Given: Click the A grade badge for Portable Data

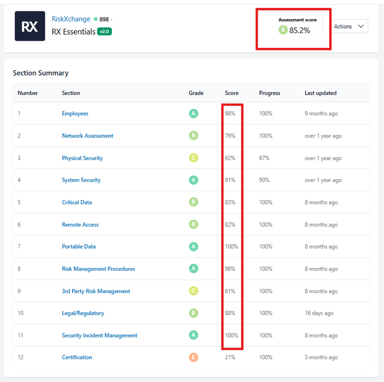Looking at the screenshot, I should (193, 246).
